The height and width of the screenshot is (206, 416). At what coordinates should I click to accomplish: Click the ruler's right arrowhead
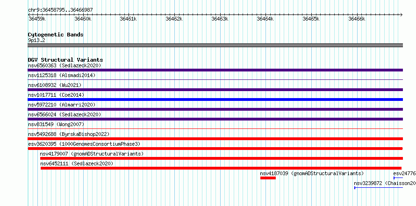click(402, 14)
